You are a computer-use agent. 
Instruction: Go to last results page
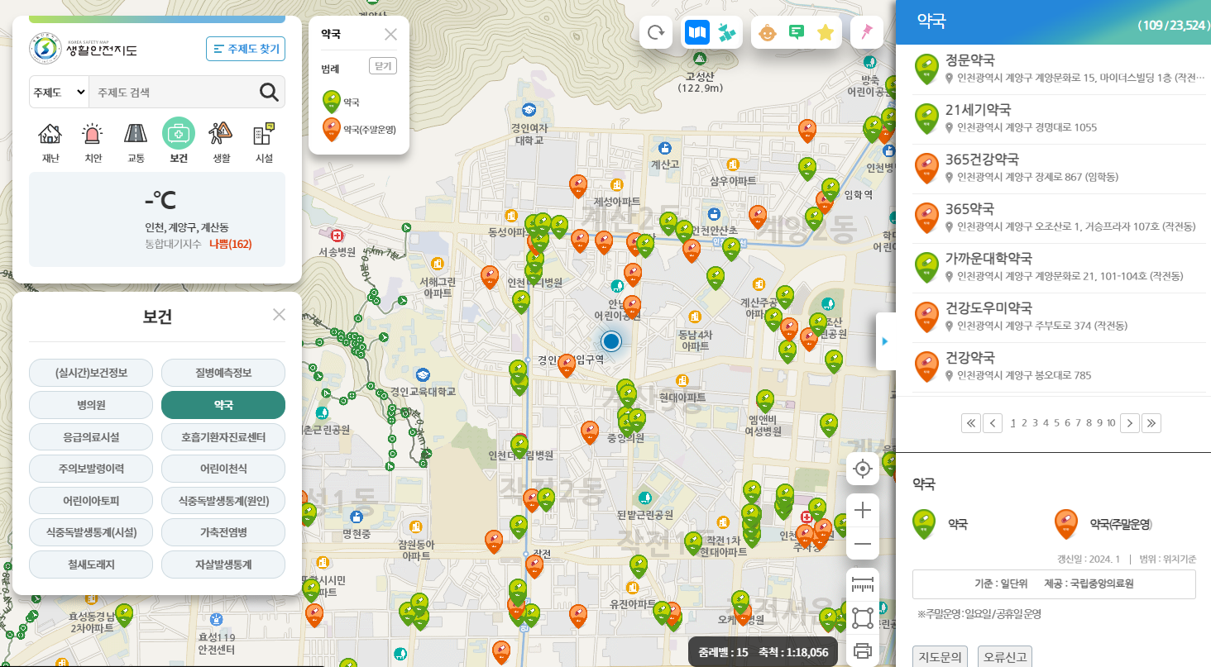tap(1151, 423)
